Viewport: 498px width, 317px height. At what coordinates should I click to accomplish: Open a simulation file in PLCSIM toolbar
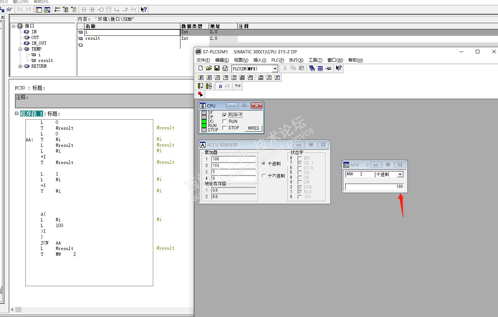coord(209,68)
